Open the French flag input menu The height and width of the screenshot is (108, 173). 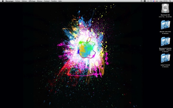tap(154, 1)
